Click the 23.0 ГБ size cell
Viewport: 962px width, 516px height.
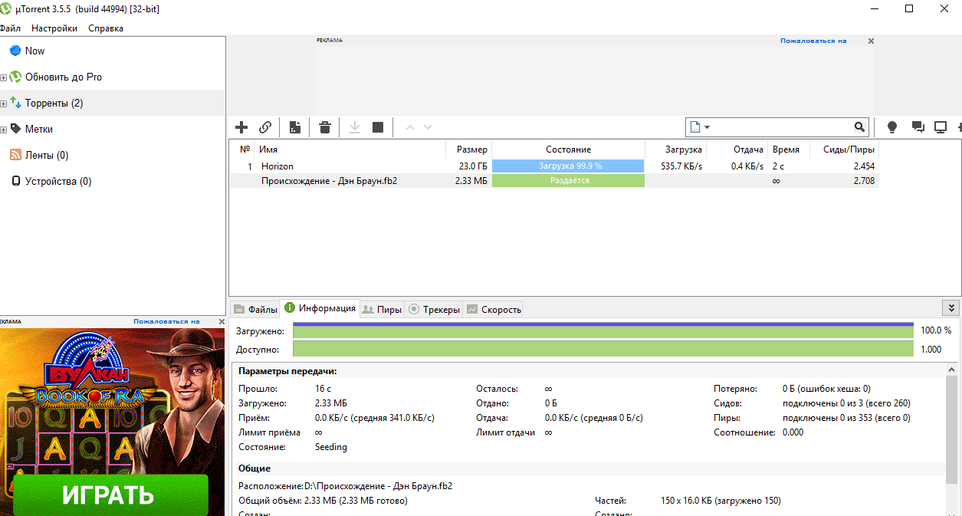click(473, 166)
